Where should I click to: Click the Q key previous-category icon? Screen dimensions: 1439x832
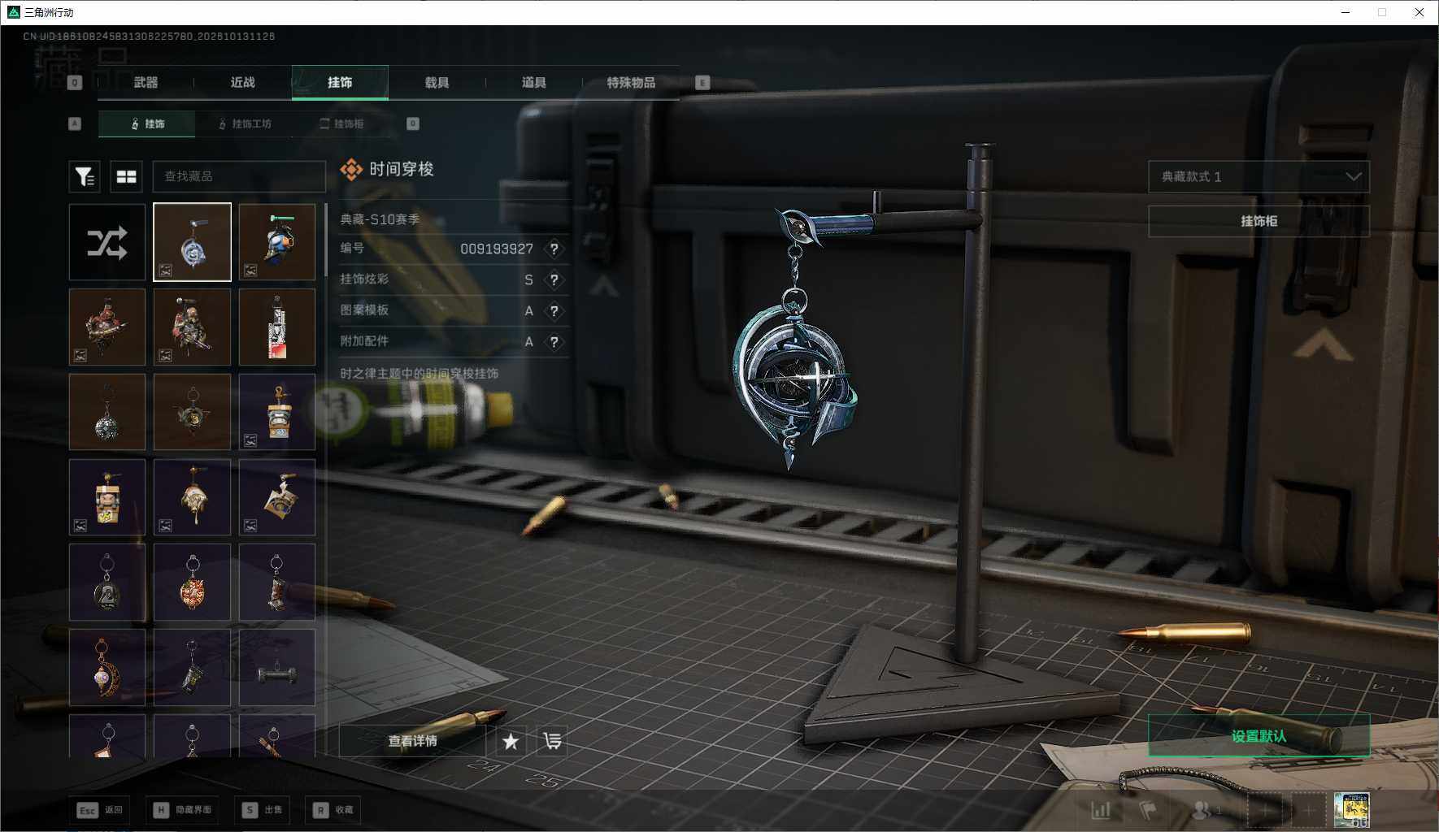[x=75, y=82]
